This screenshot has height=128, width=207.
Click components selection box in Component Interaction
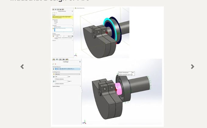[x=64, y=30]
